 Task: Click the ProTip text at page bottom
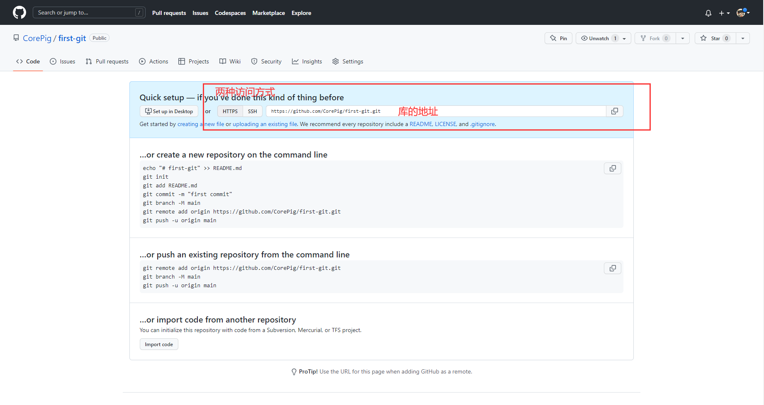tap(382, 371)
